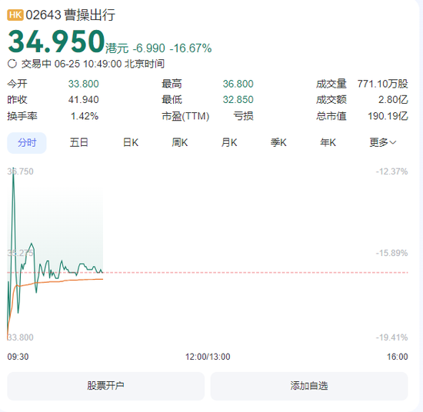Click the 换手率 value 1.42%
The width and height of the screenshot is (423, 412).
[x=85, y=116]
